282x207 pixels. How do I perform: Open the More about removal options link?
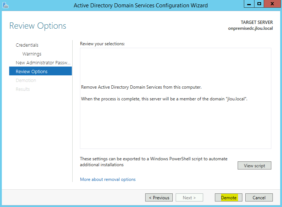click(108, 179)
